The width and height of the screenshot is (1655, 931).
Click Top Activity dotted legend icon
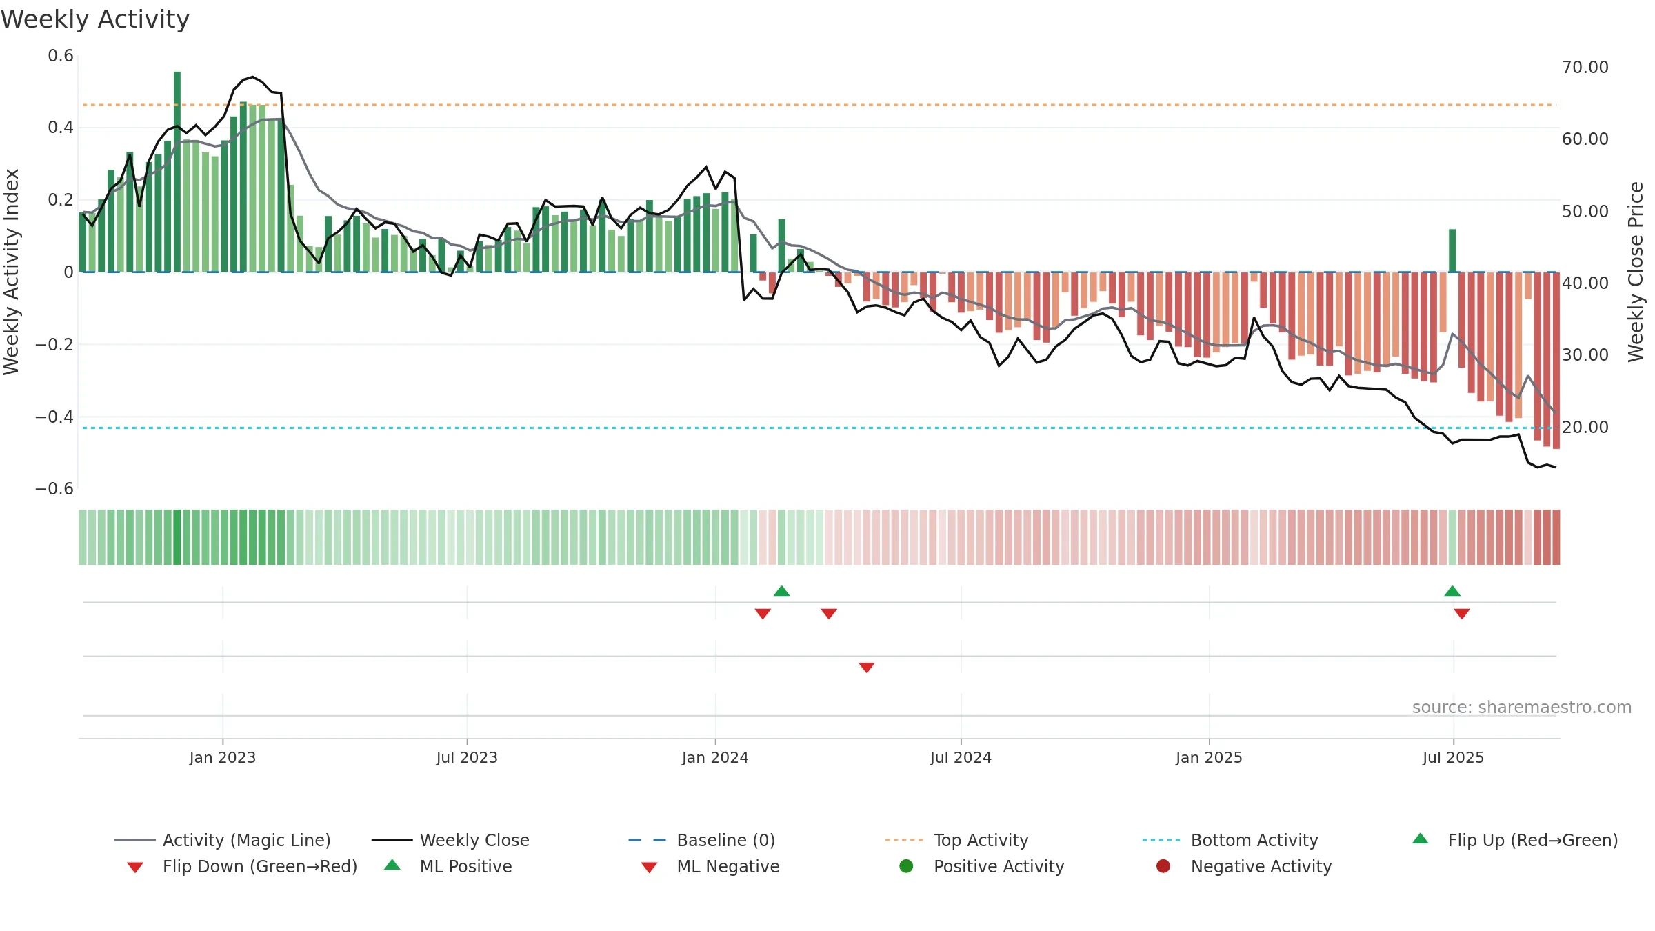point(903,840)
